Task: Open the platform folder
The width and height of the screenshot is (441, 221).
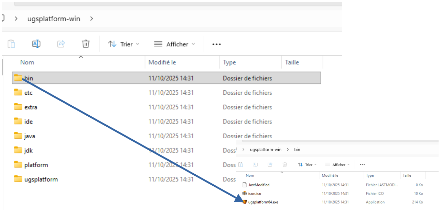Action: pyautogui.click(x=36, y=165)
